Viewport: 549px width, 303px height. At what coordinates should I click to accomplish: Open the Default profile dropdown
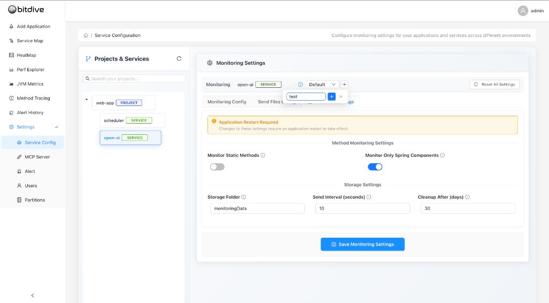coord(322,85)
